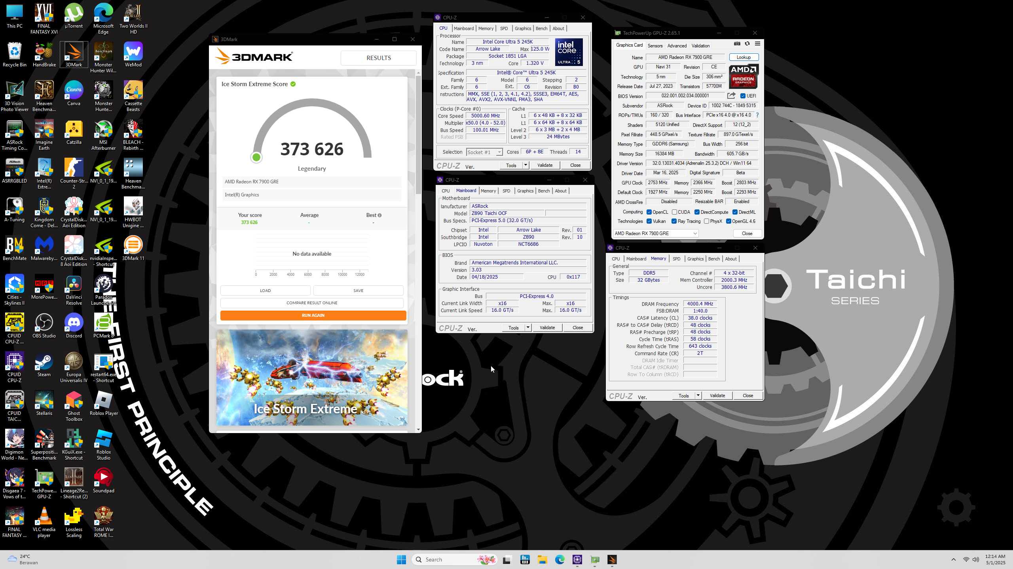This screenshot has width=1013, height=569.
Task: Open the Socket #1 selection dropdown
Action: [484, 152]
